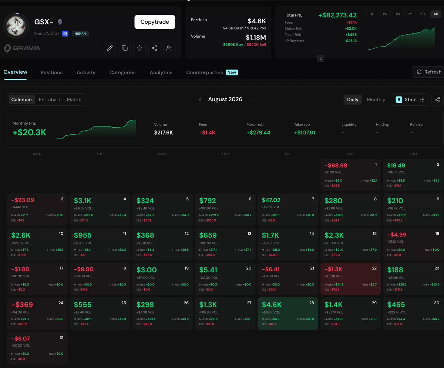Select the Daily view toggle
Screen dimensions: 444x368
(x=353, y=99)
